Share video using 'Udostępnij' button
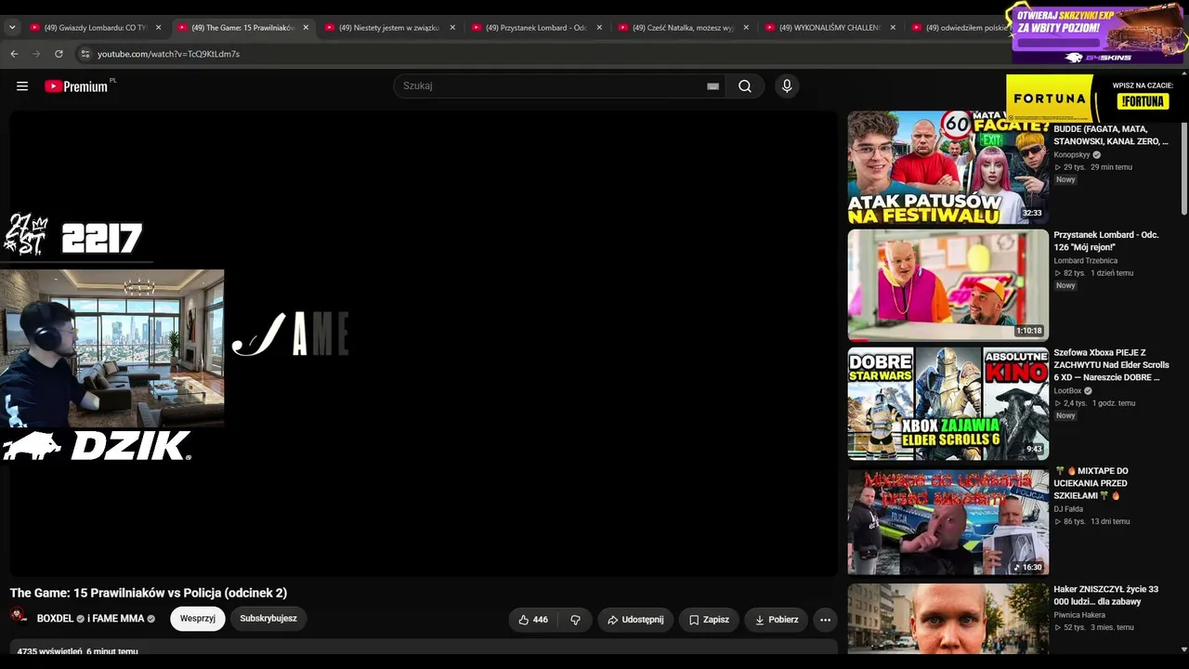 tap(635, 620)
